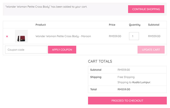Click the Subtotal column header in cart table

(154, 25)
